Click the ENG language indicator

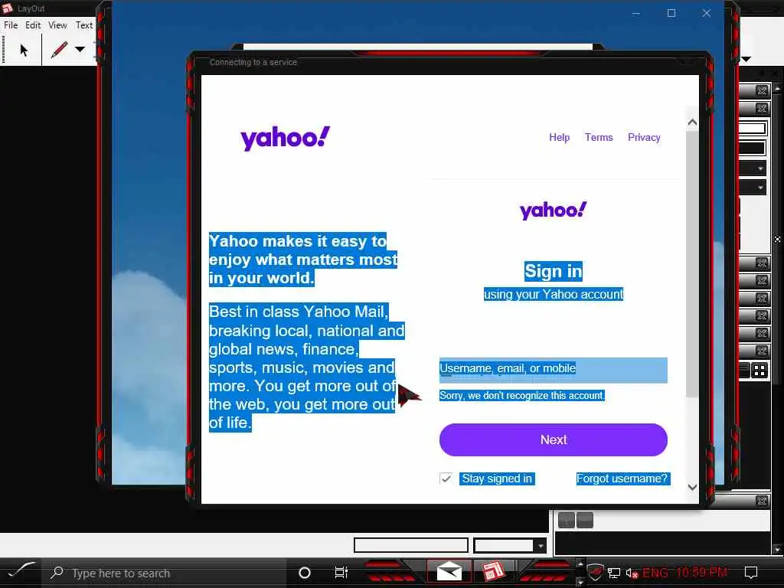click(655, 573)
